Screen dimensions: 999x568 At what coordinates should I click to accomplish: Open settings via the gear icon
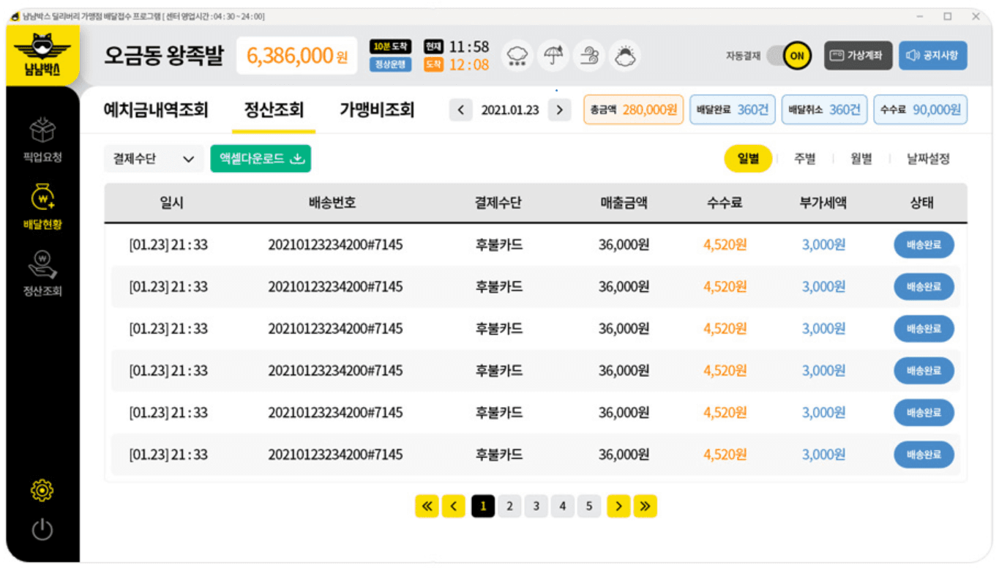point(42,490)
